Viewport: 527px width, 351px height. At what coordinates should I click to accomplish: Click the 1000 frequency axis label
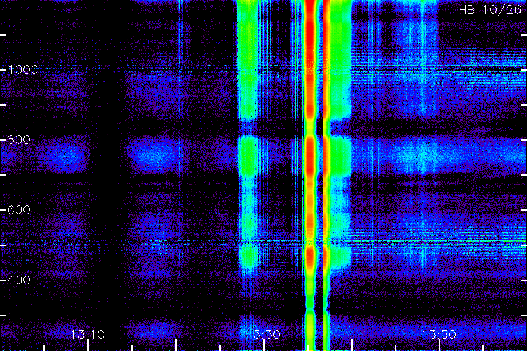pyautogui.click(x=23, y=70)
